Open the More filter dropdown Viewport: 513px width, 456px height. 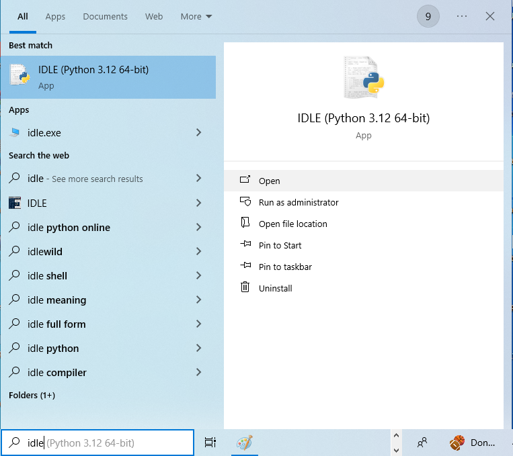196,16
